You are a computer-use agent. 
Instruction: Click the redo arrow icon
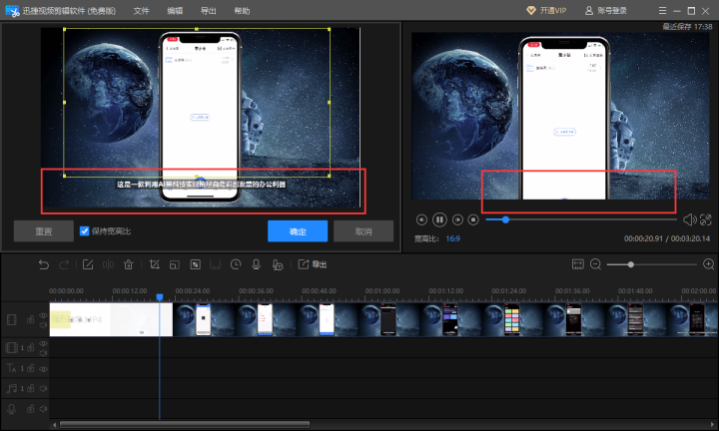point(64,264)
